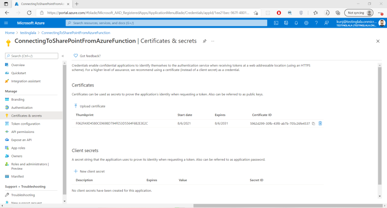Click the Start date value 8/6/2021
The image size is (387, 208).
click(184, 123)
